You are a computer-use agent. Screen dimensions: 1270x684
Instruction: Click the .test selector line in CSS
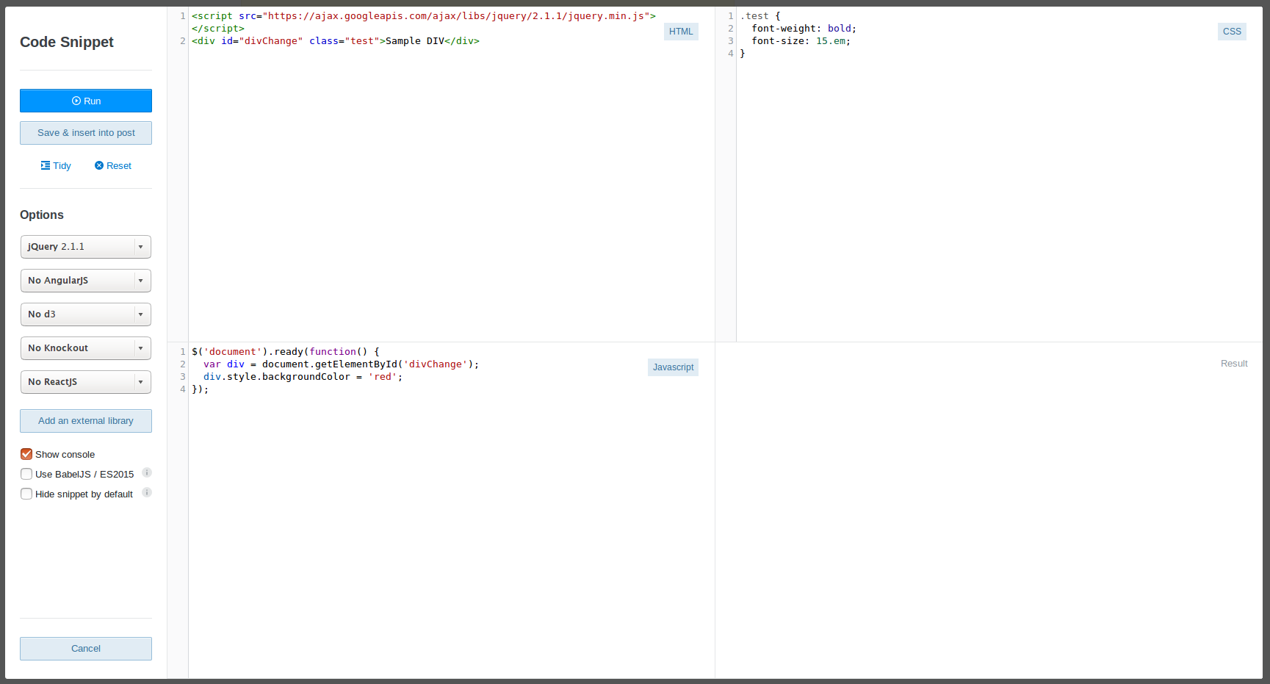(760, 16)
